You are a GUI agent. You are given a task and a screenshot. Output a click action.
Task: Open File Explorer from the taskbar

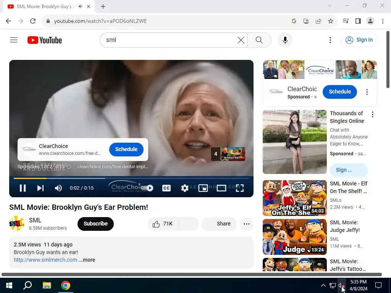point(47,285)
